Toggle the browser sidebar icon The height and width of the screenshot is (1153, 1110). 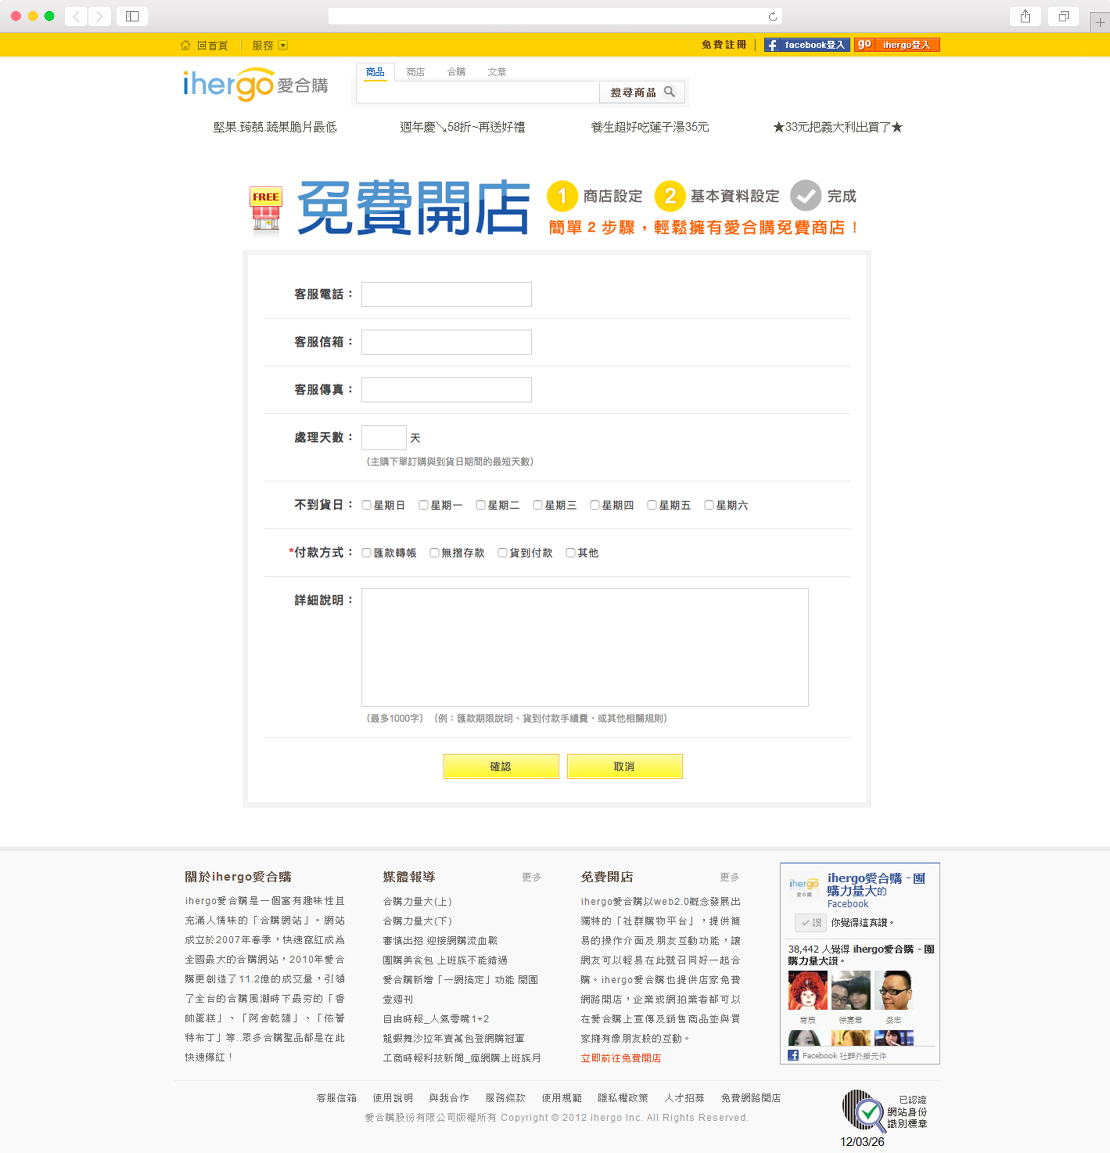(x=132, y=16)
